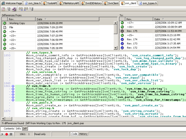
Task: Open the ToolsAPI tab
Action: coord(50,3)
